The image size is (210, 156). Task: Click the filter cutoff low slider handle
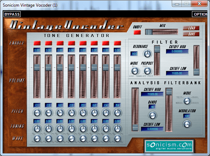[196, 72]
